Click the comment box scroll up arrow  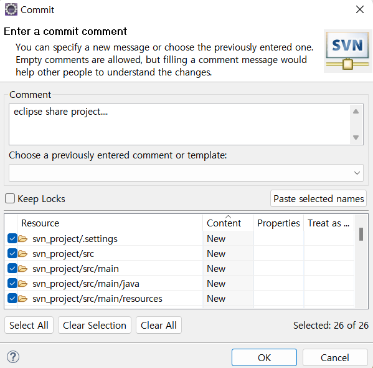click(x=356, y=111)
